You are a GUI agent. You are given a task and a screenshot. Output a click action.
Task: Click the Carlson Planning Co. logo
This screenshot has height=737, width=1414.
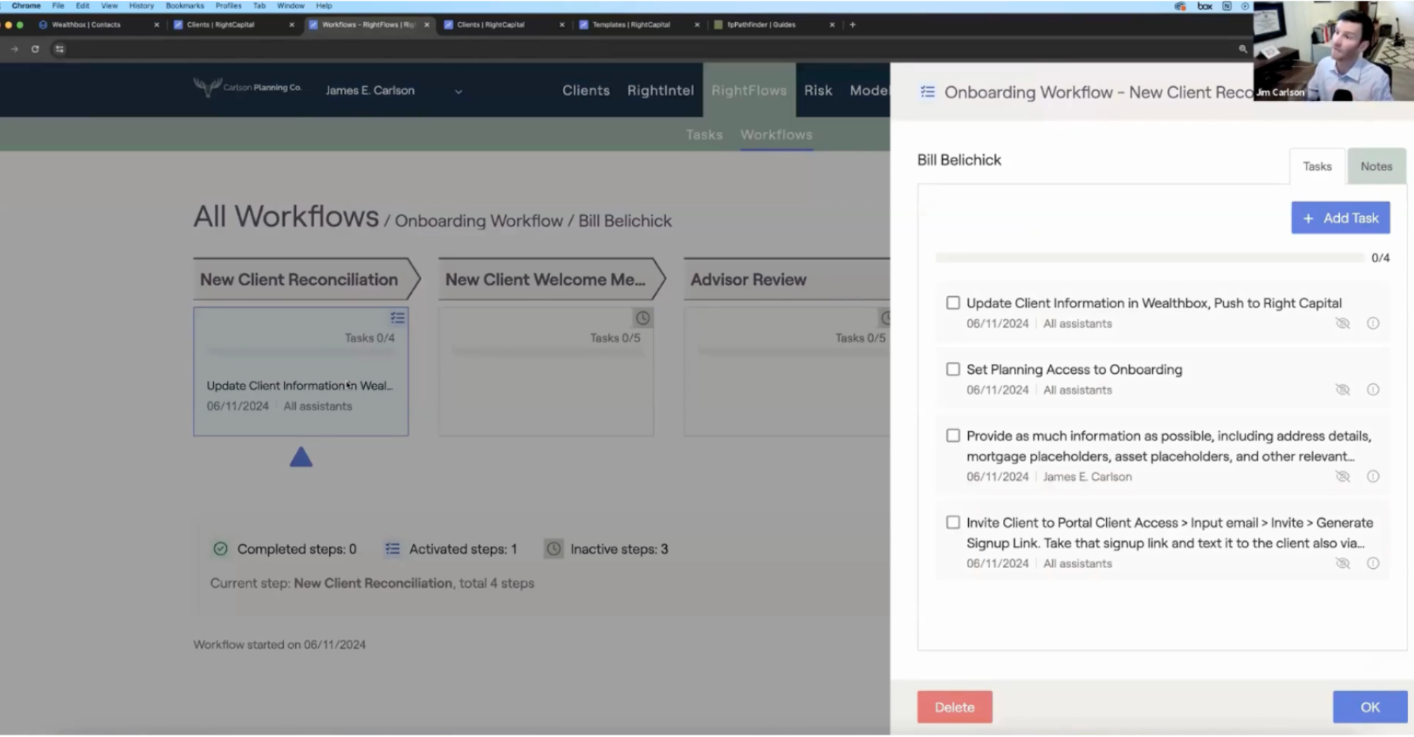pos(247,88)
